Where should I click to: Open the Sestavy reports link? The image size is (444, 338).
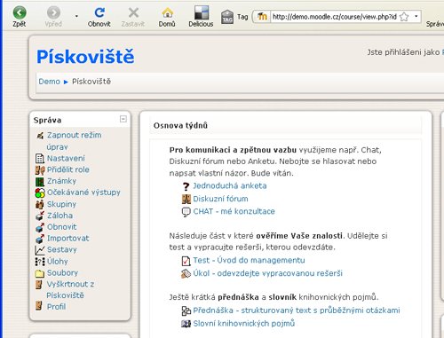click(x=62, y=249)
